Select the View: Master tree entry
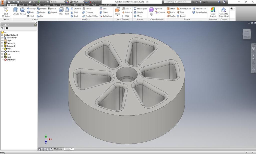Screen dimensions: 256x154 pos(10,38)
